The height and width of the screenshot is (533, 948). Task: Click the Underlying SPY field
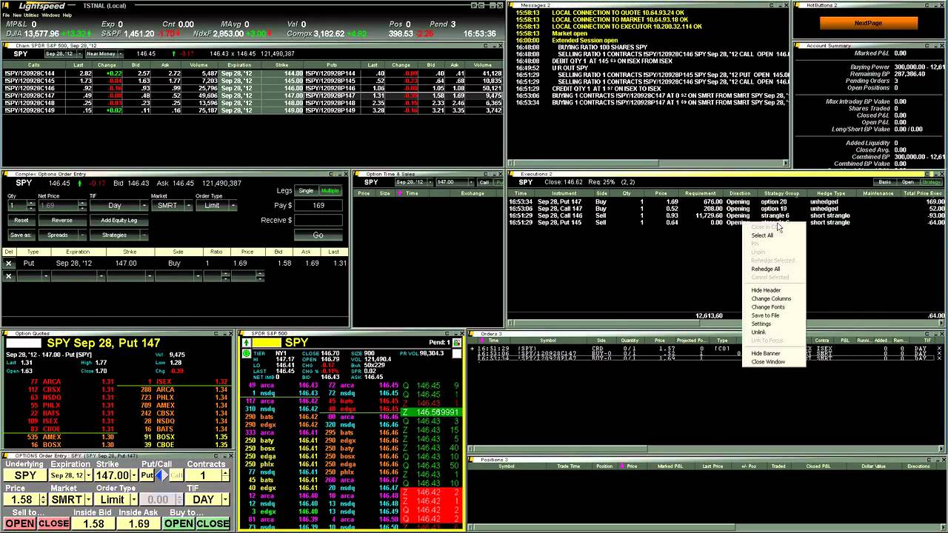pos(25,475)
